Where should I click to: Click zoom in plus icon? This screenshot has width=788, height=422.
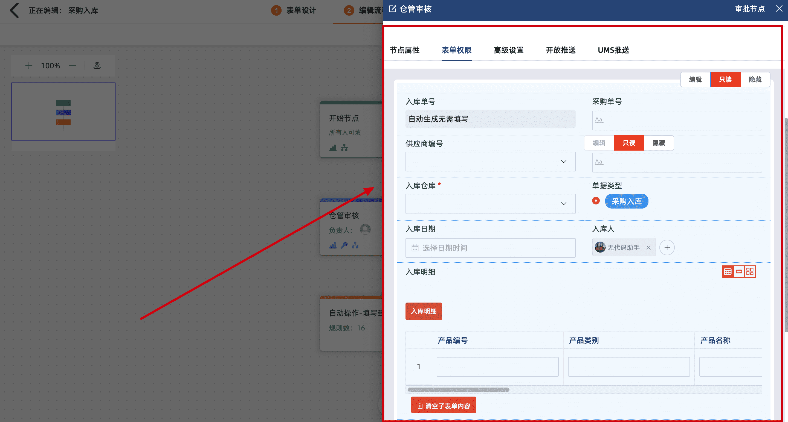click(x=29, y=66)
